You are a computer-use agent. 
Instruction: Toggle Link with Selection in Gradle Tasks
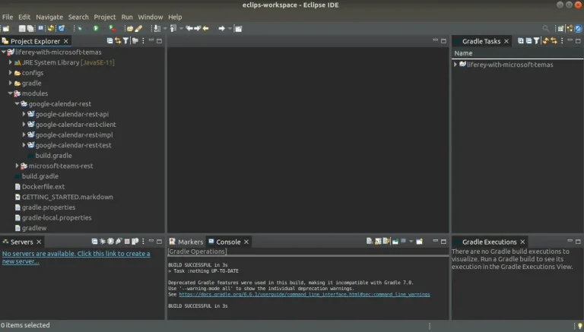[554, 40]
